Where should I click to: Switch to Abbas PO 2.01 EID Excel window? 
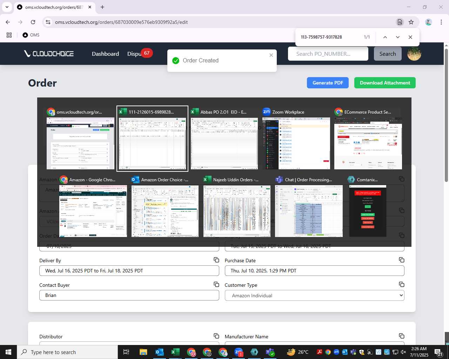tap(224, 138)
